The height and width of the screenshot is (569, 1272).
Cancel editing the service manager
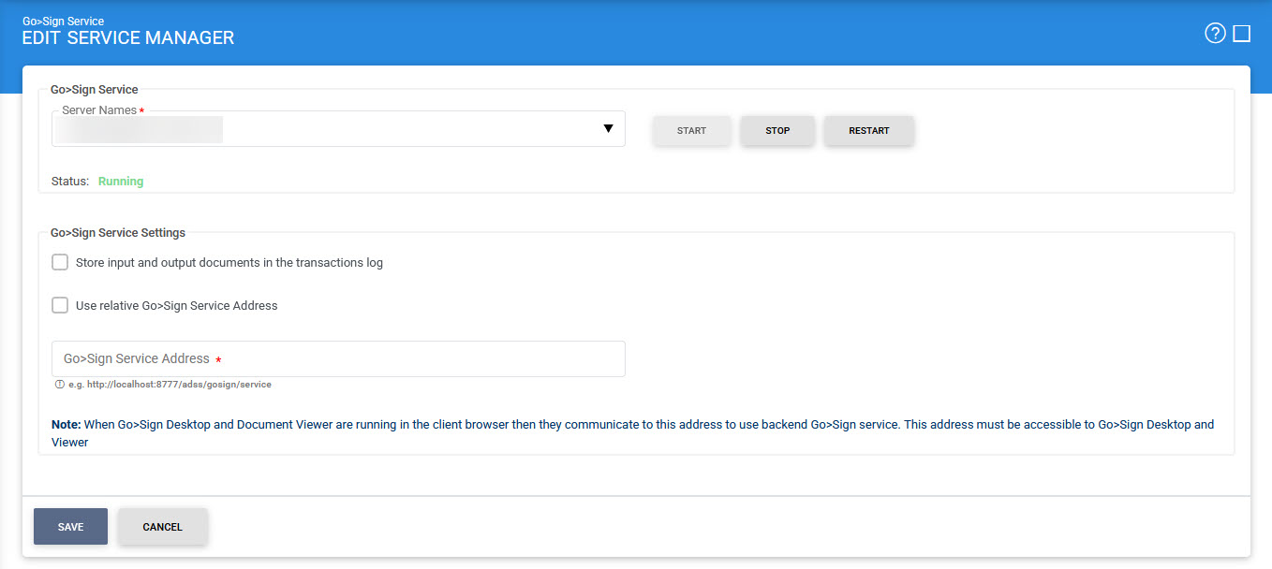[x=162, y=527]
